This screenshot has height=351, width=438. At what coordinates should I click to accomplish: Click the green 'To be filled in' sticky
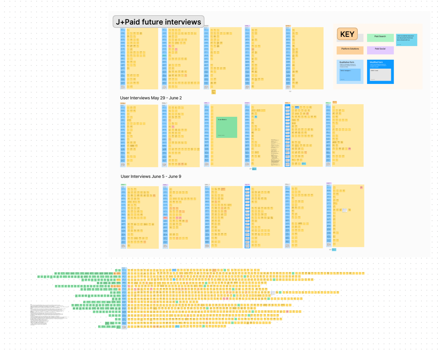coord(227,127)
